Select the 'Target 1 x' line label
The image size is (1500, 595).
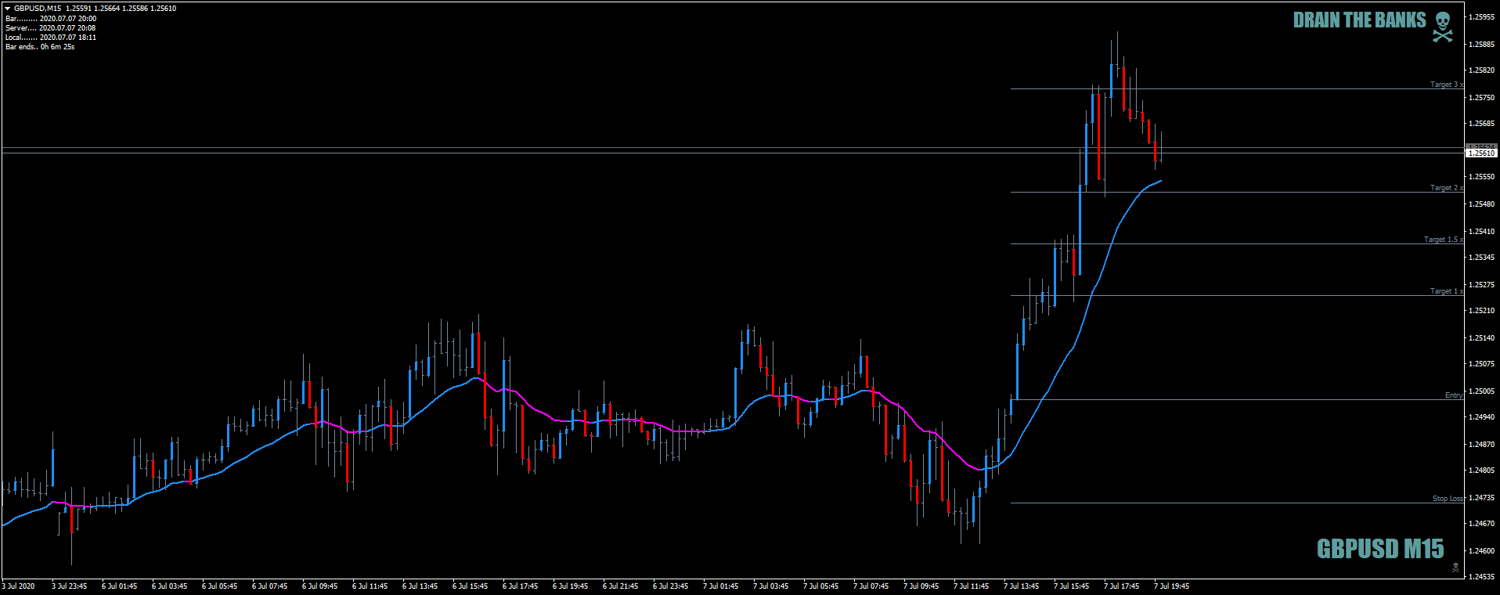pos(1447,291)
